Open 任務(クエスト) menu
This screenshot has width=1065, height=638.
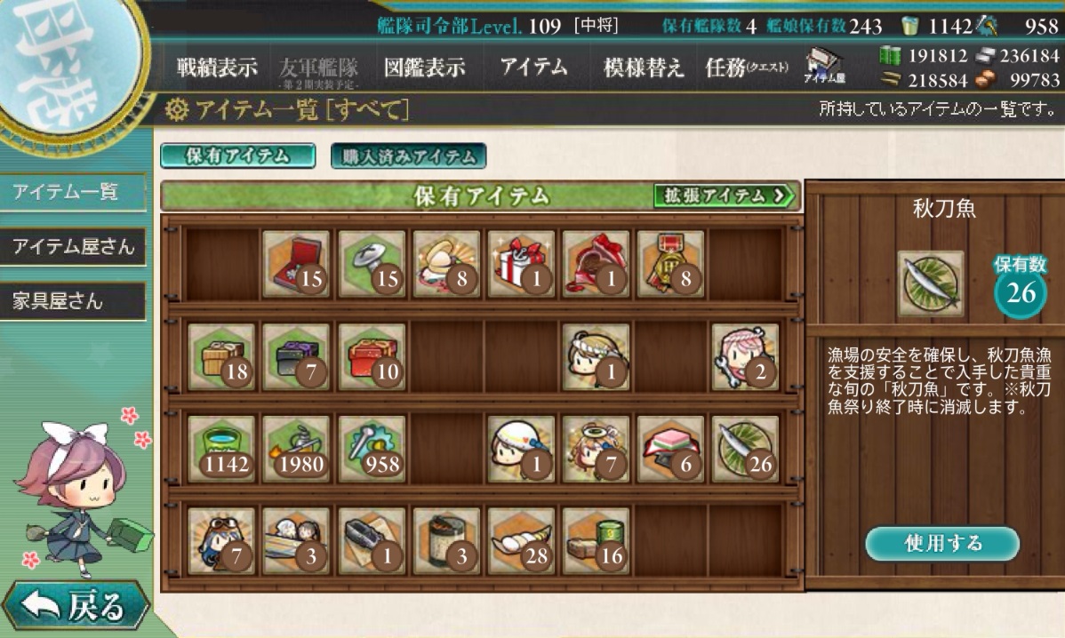[x=746, y=68]
